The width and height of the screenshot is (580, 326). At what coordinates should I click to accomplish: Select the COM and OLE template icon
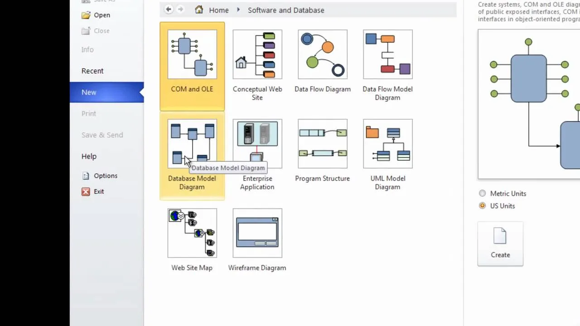(x=192, y=54)
